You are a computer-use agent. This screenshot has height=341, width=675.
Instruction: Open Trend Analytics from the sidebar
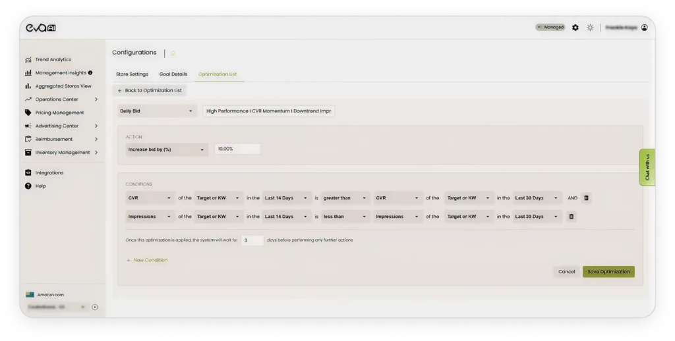click(x=53, y=59)
